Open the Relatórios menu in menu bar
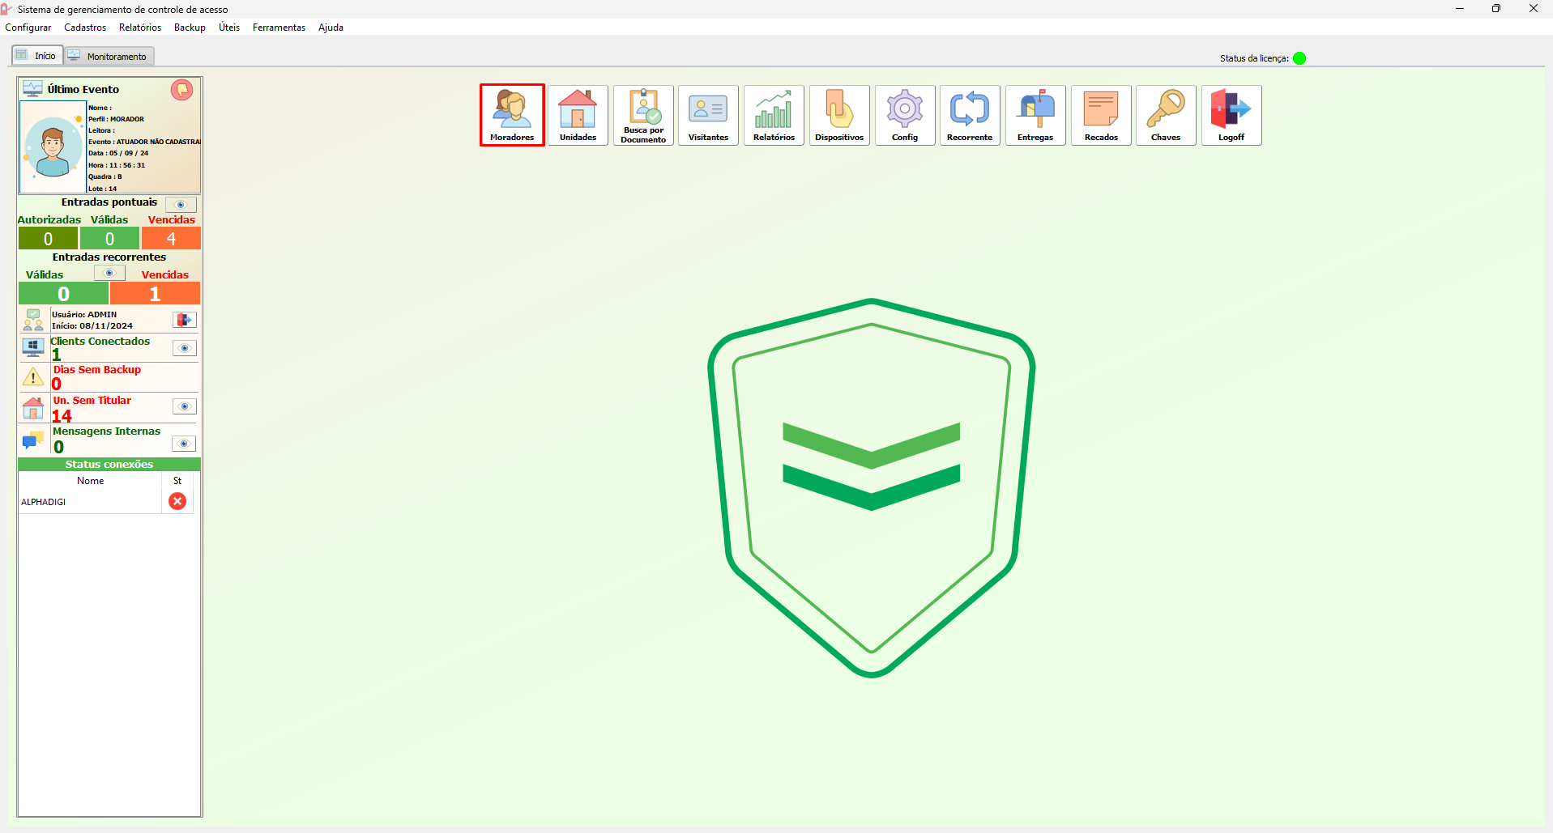The width and height of the screenshot is (1553, 833). pos(140,28)
